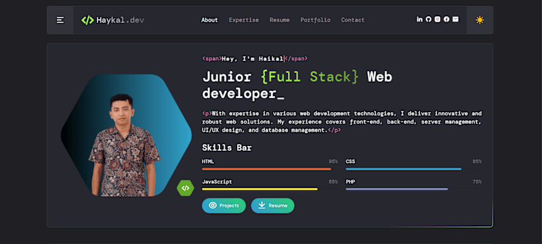Screen dimensions: 542x244
Task: Click the Haykal.dev logo
Action: pos(112,20)
